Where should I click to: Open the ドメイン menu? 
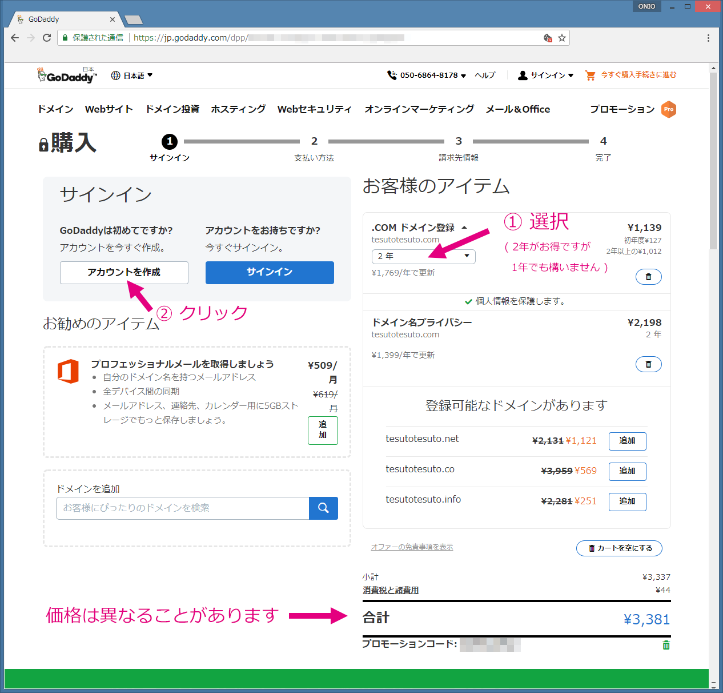[x=55, y=109]
